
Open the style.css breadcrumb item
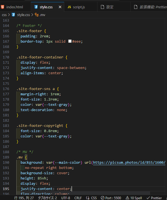[24, 15]
